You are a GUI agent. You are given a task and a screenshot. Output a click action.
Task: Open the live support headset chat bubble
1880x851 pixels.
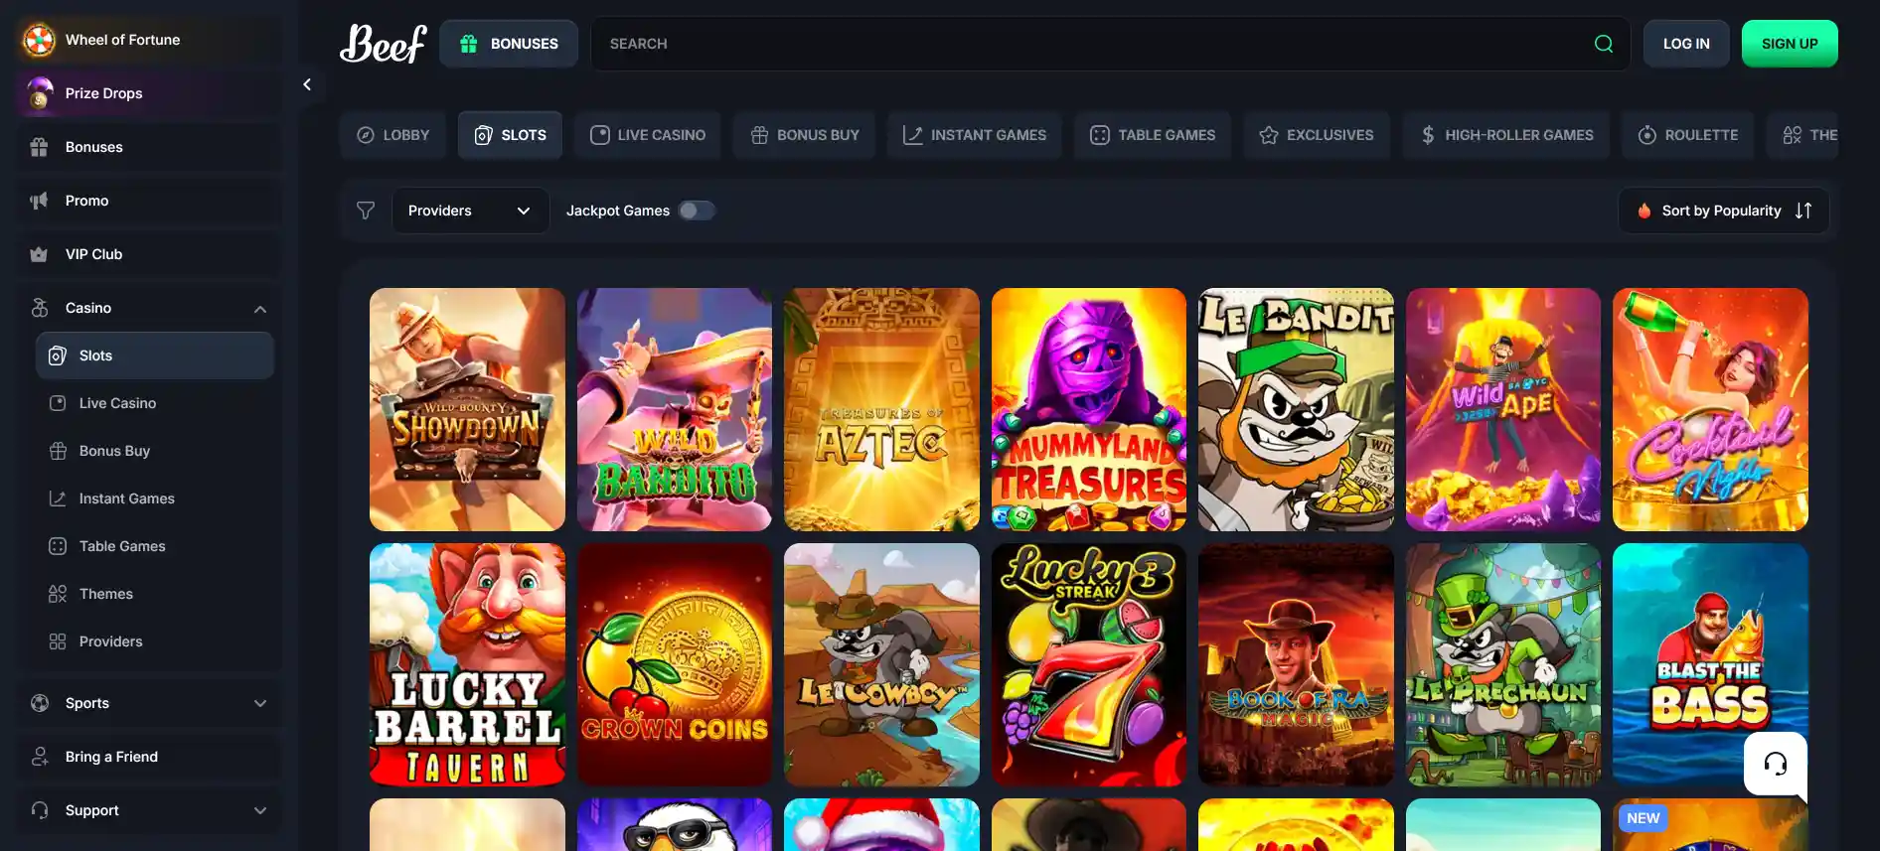coord(1776,764)
